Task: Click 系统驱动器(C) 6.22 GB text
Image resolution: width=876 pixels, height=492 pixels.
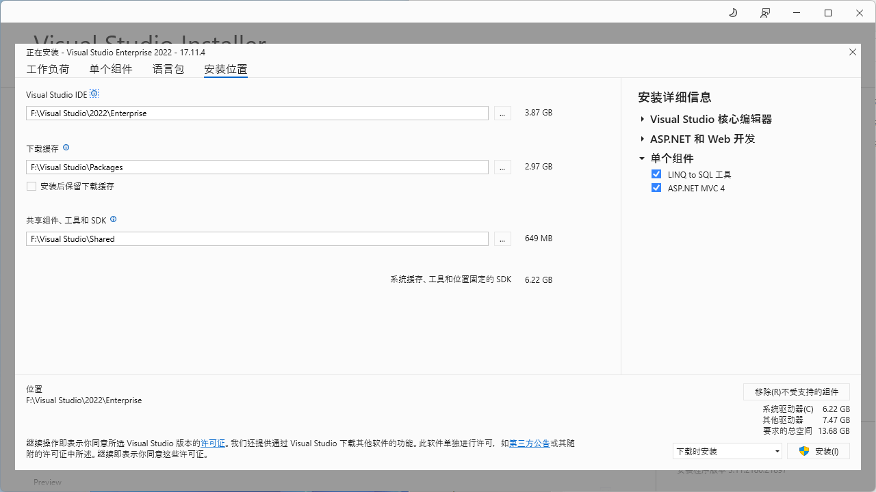Action: pyautogui.click(x=806, y=409)
